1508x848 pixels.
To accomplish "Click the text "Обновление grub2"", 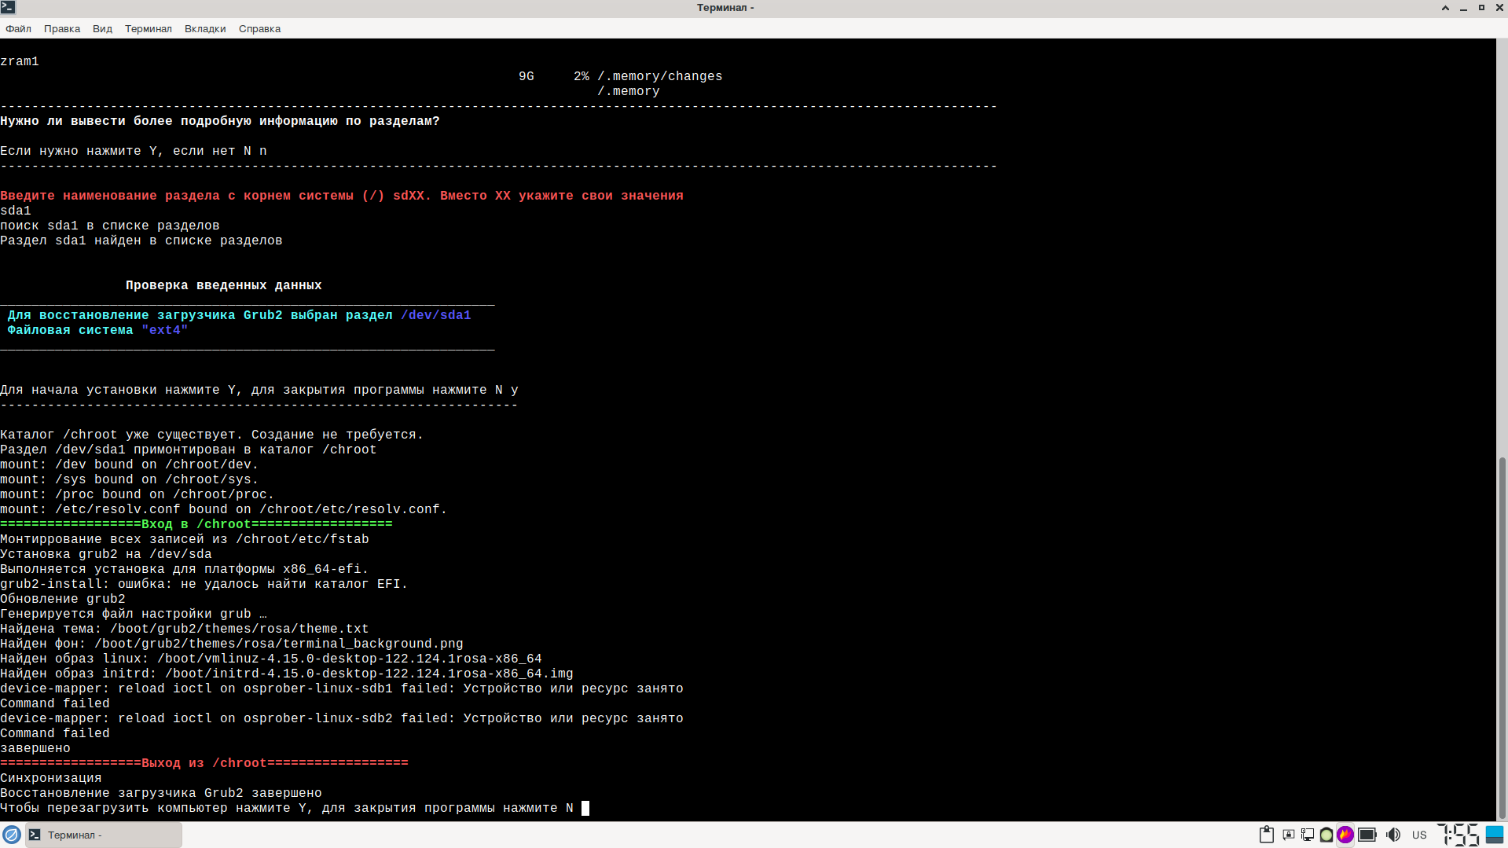I will pos(63,599).
